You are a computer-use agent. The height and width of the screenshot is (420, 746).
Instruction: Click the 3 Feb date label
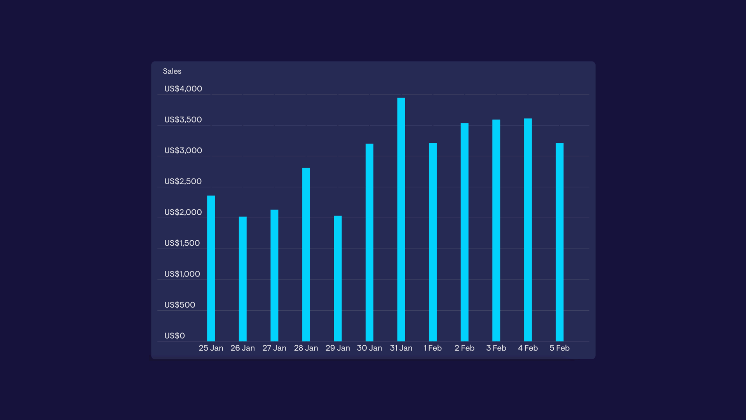coord(496,348)
